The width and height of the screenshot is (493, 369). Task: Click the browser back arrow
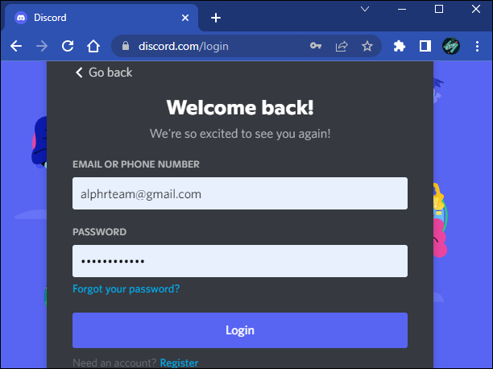click(16, 46)
